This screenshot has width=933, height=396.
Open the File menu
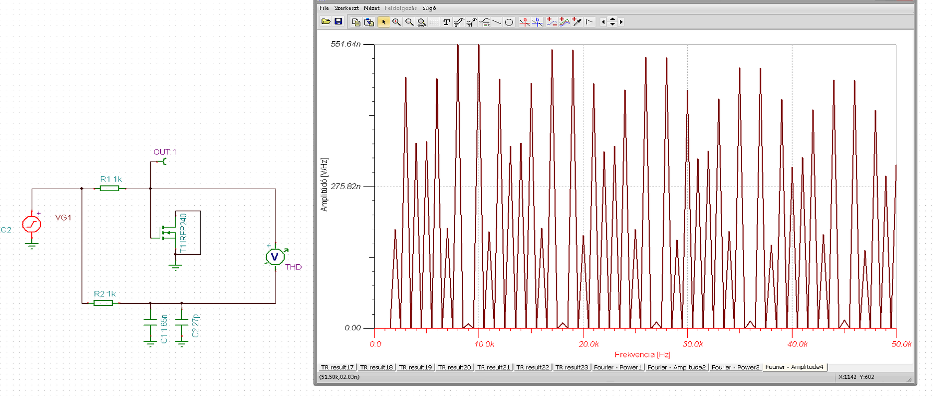pos(324,8)
